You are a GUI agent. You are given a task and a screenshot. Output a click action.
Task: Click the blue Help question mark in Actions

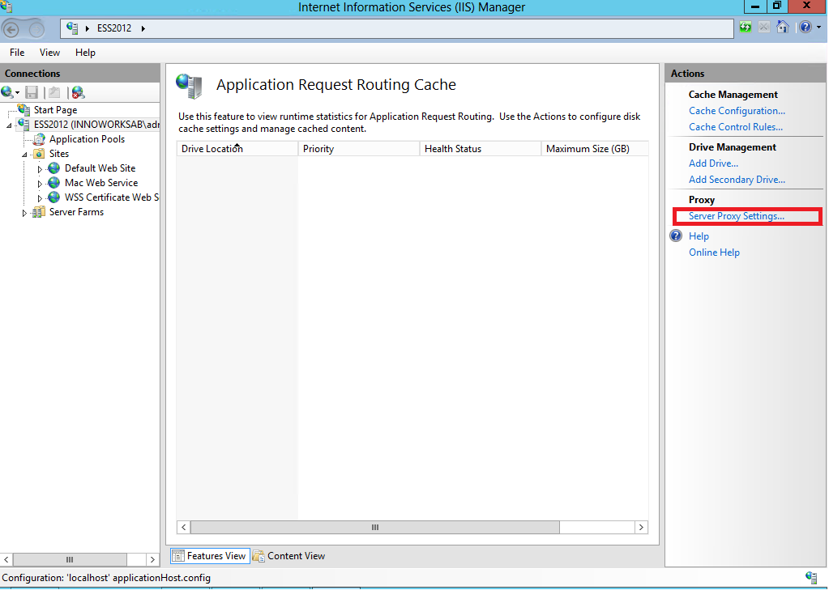pyautogui.click(x=676, y=236)
